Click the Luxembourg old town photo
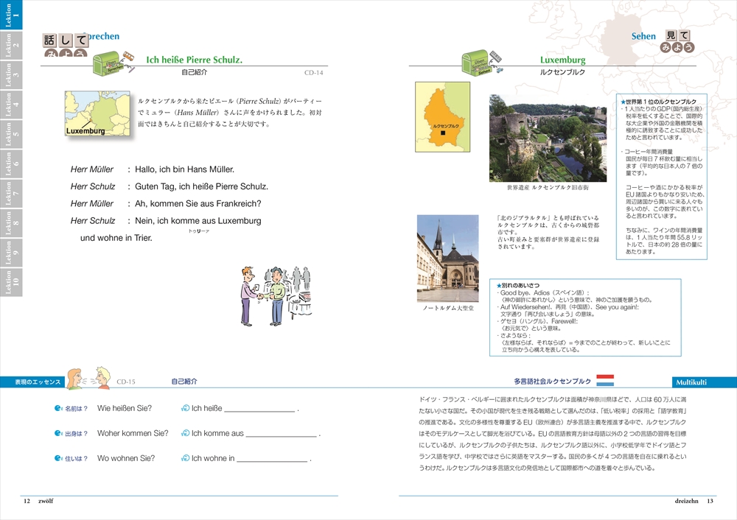737x520 pixels. tap(548, 138)
